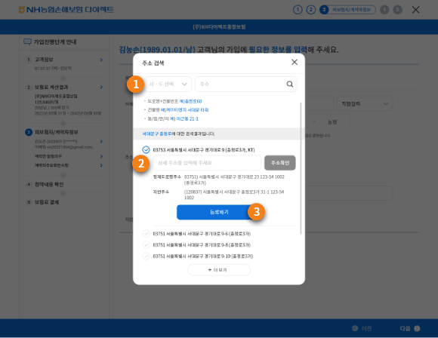The height and width of the screenshot is (338, 438).
Task: Click the next button in footer
Action: (x=410, y=328)
